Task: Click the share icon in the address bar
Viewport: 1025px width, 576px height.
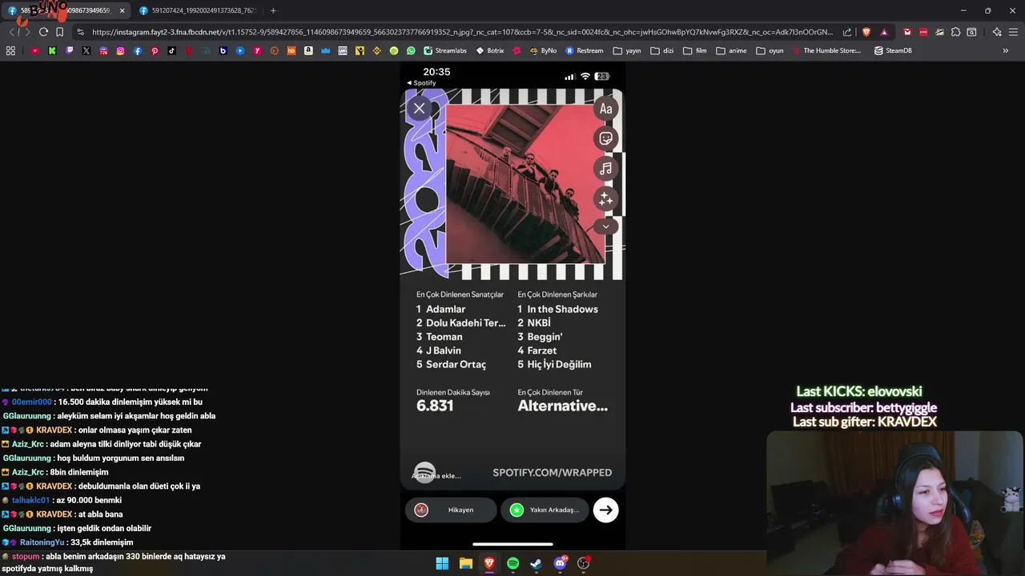Action: pyautogui.click(x=847, y=32)
